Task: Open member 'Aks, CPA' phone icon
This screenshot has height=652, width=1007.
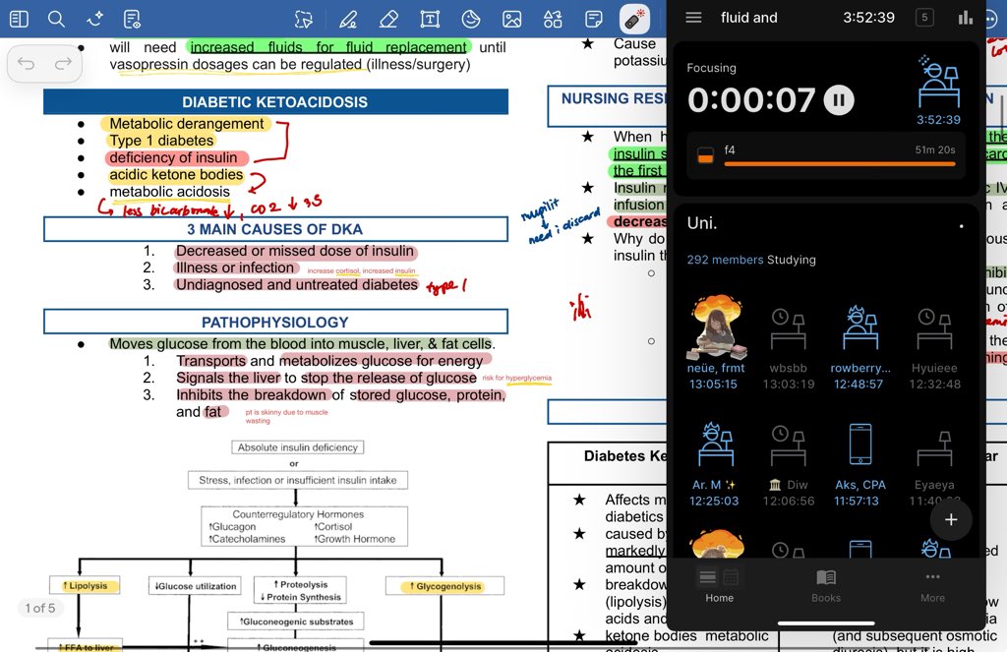Action: pyautogui.click(x=859, y=444)
